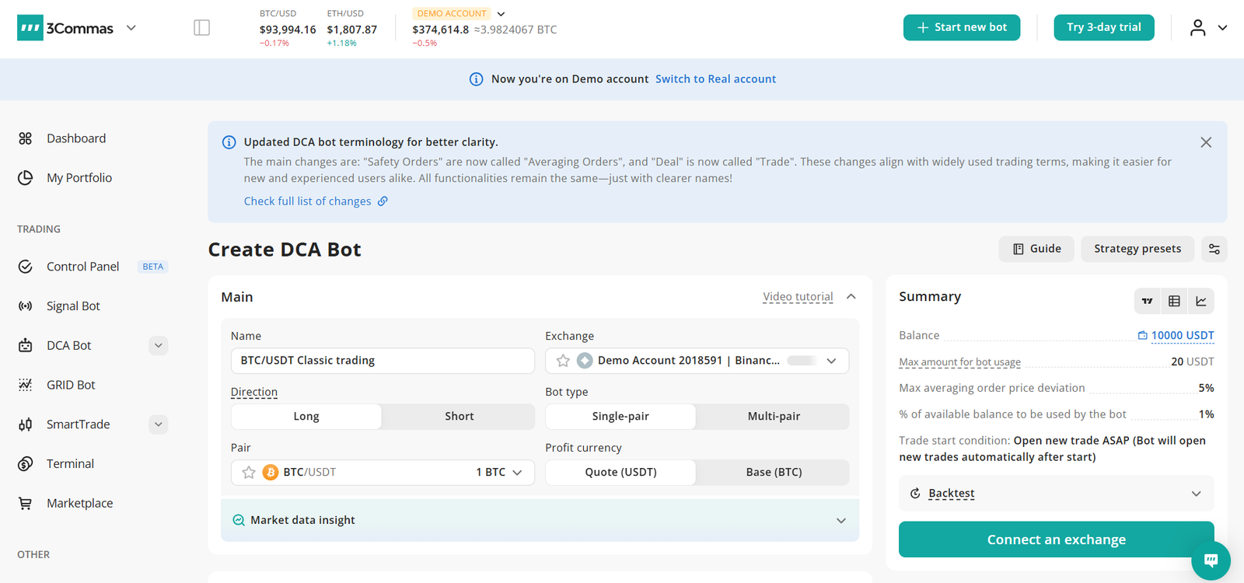Screen dimensions: 1244x583
Task: Open the chat support bubble icon
Action: coord(1211,560)
